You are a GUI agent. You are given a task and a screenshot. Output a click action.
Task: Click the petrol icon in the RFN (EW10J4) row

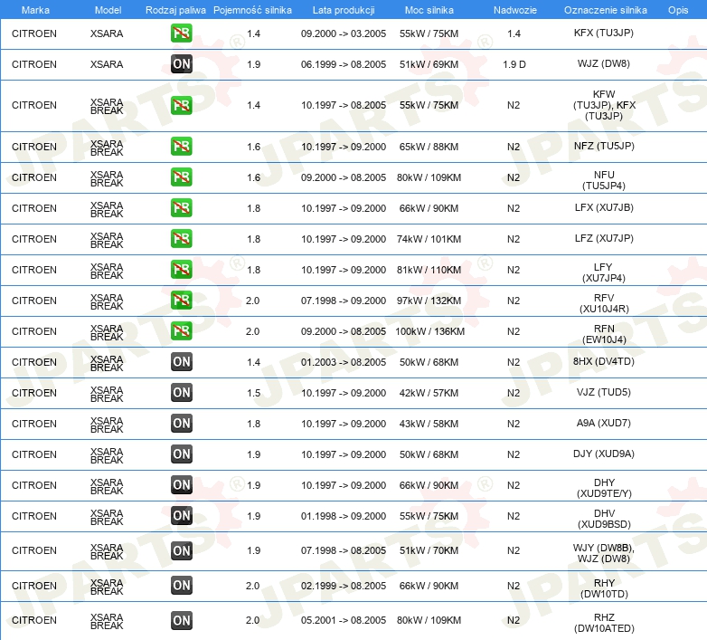tap(181, 330)
